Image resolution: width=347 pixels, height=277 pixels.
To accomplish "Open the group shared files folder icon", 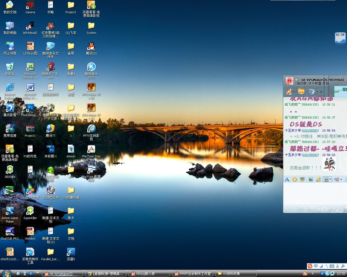I will point(301,92).
